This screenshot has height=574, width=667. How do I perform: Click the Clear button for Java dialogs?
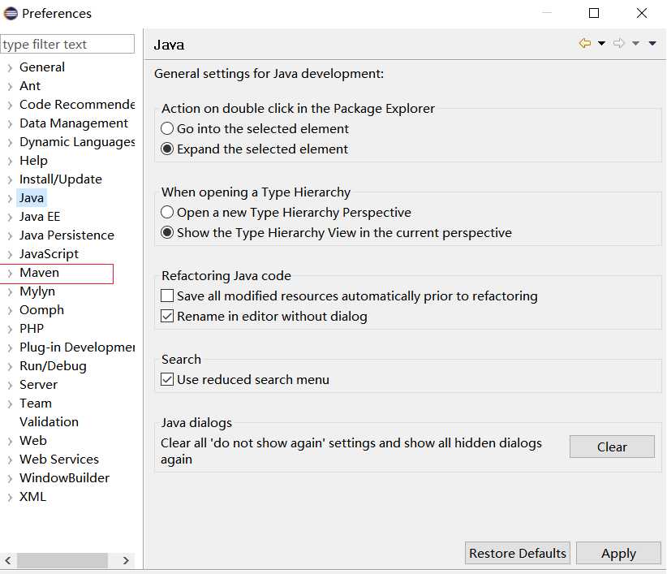612,447
